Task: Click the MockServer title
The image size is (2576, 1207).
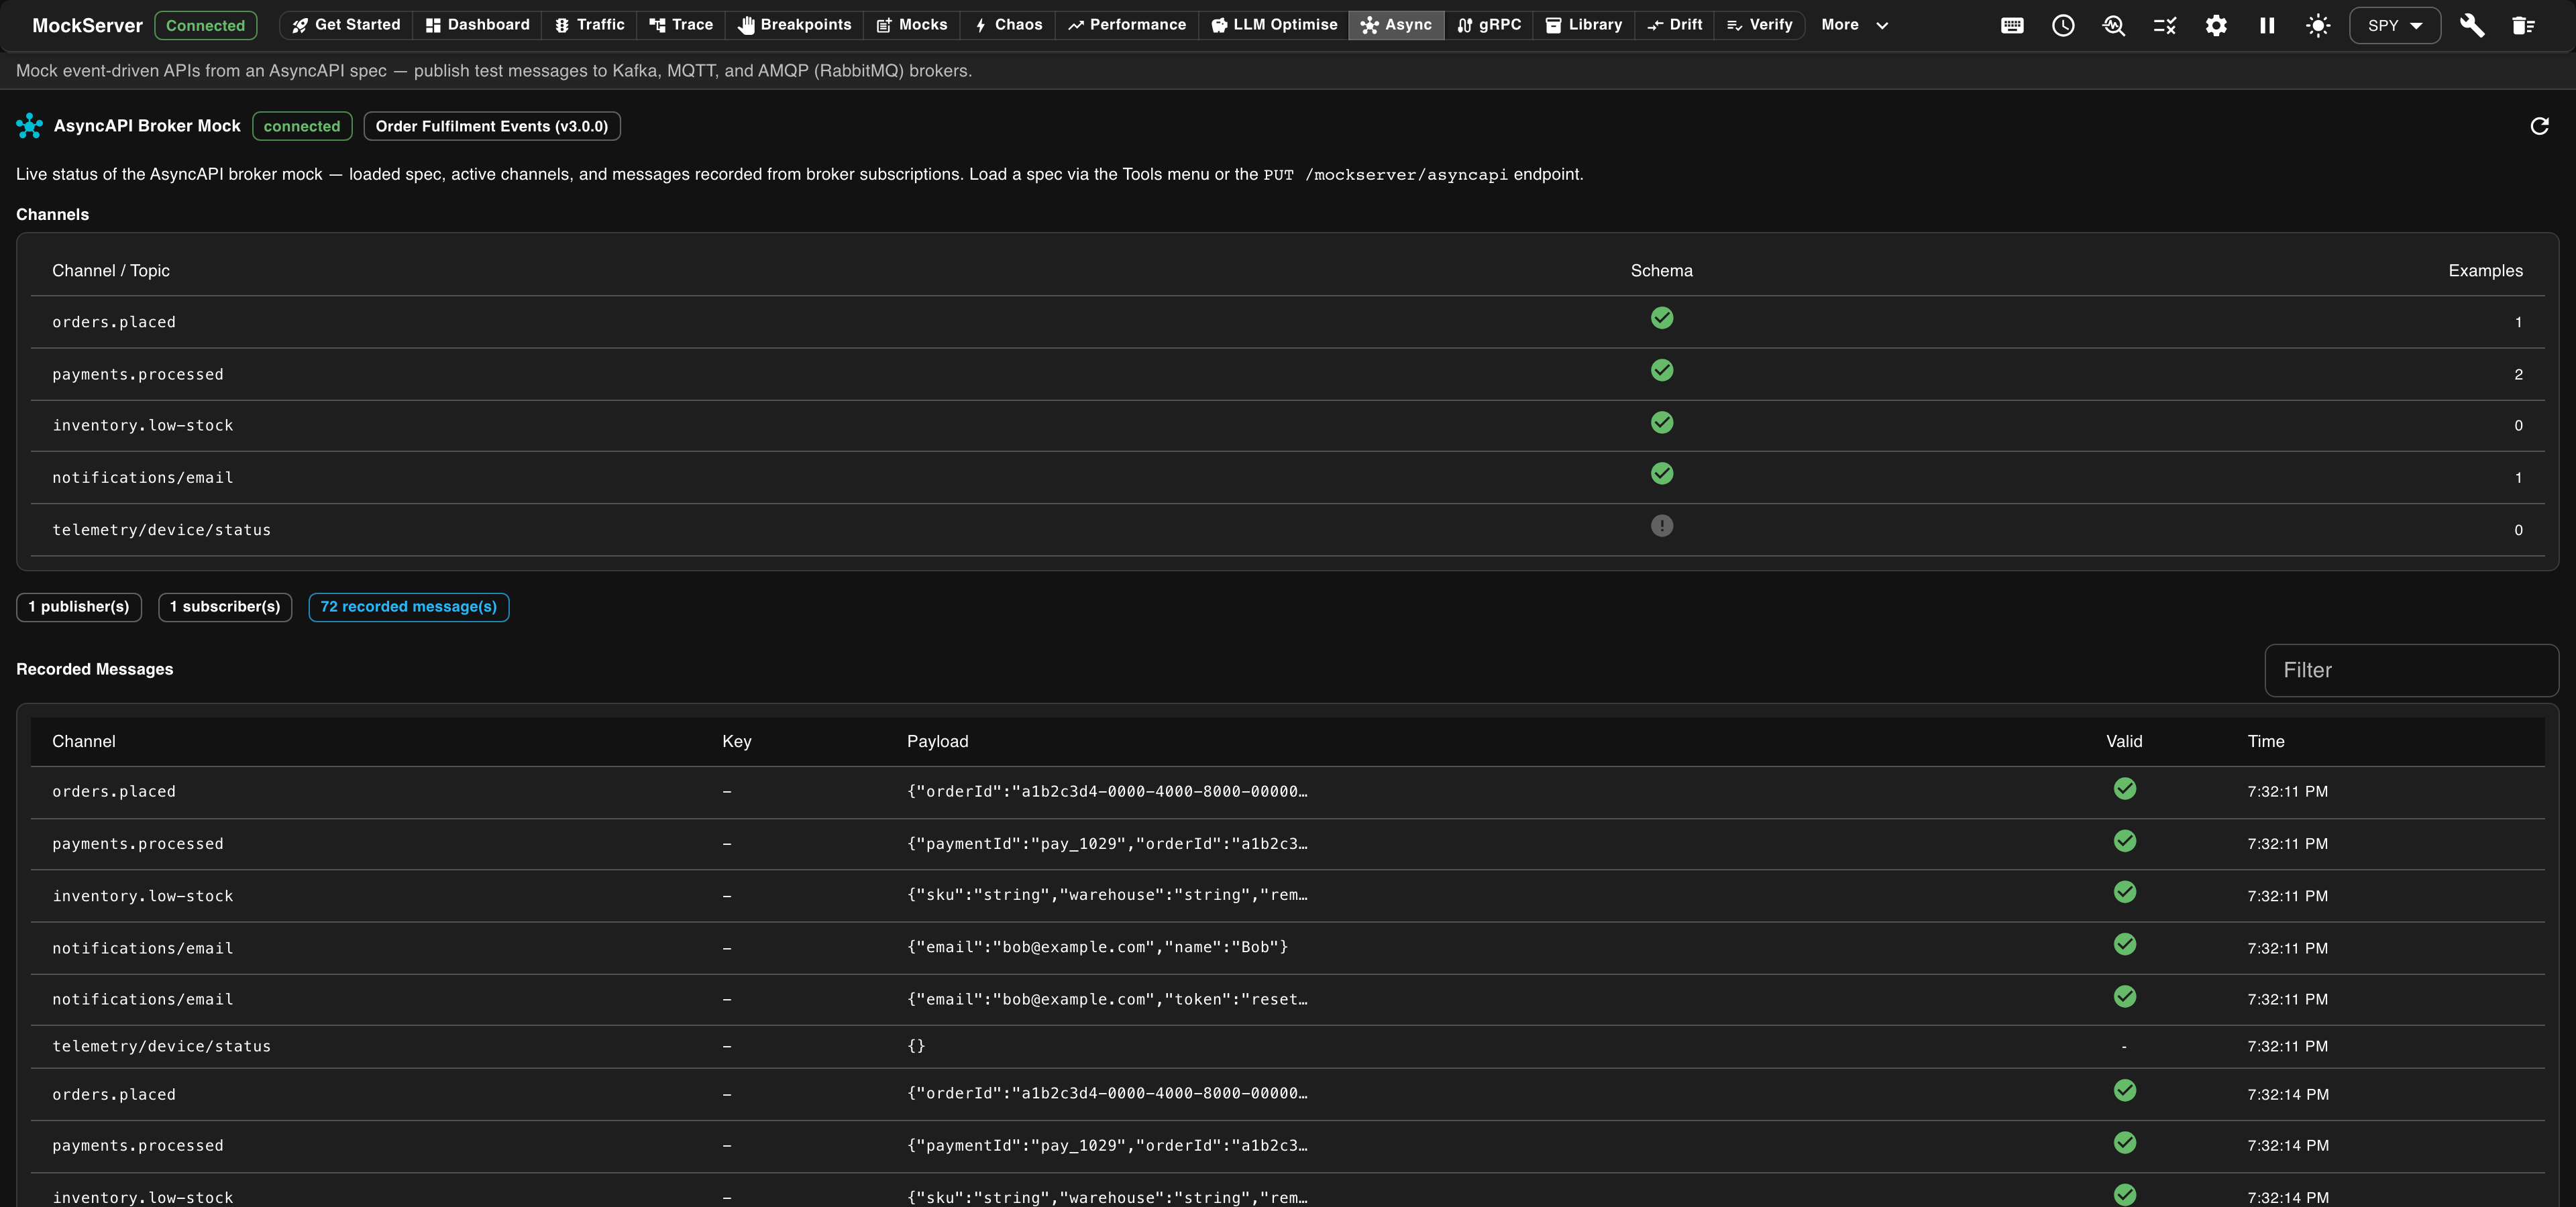Action: [87, 26]
